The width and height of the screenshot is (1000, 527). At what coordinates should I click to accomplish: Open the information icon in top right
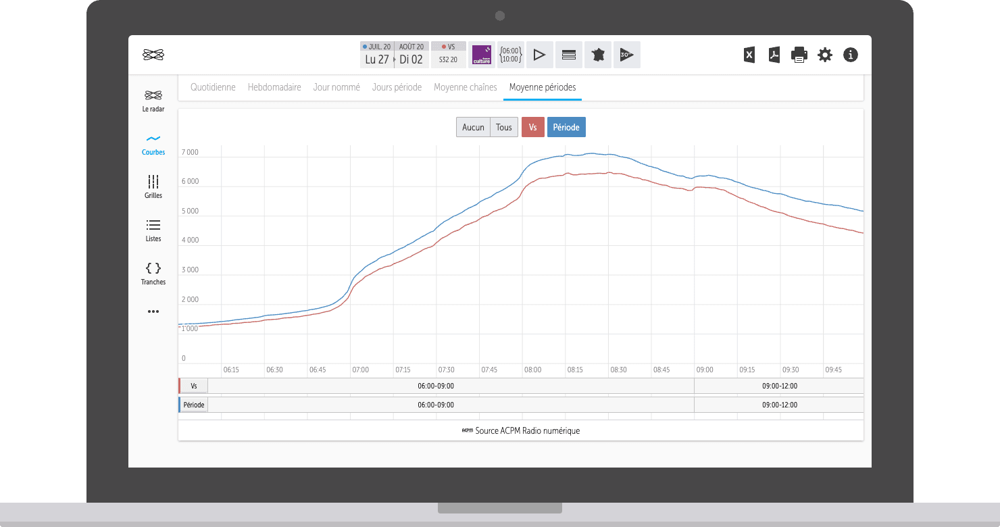point(851,55)
